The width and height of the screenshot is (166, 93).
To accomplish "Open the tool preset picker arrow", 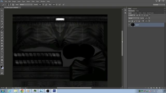I will point(5,5).
